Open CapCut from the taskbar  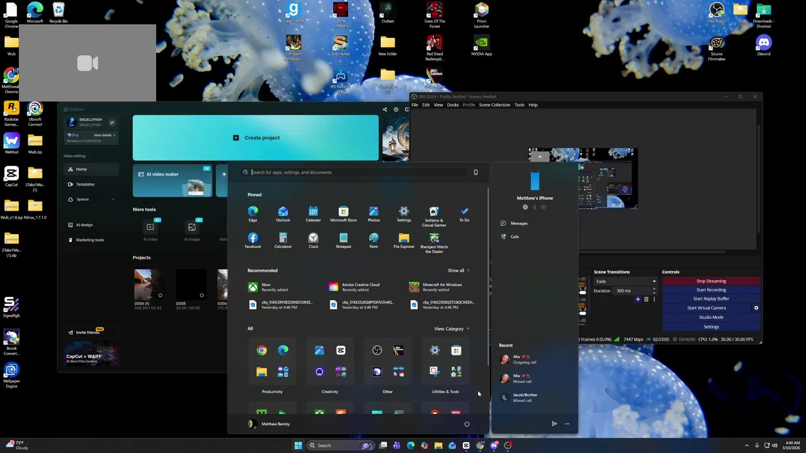pos(466,445)
